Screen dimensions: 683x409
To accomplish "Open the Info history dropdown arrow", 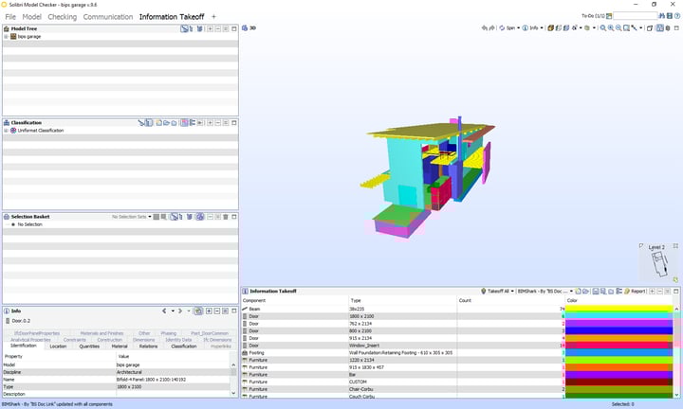I will pyautogui.click(x=173, y=311).
